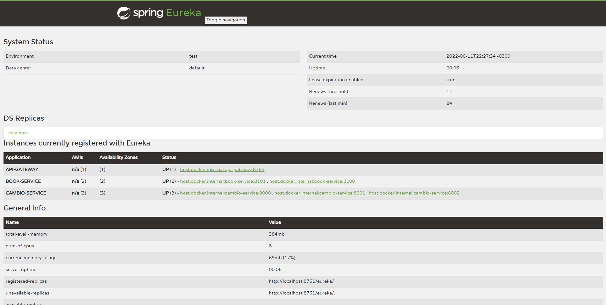Click the General Info 'Value' column header
606x305 pixels.
coord(275,222)
